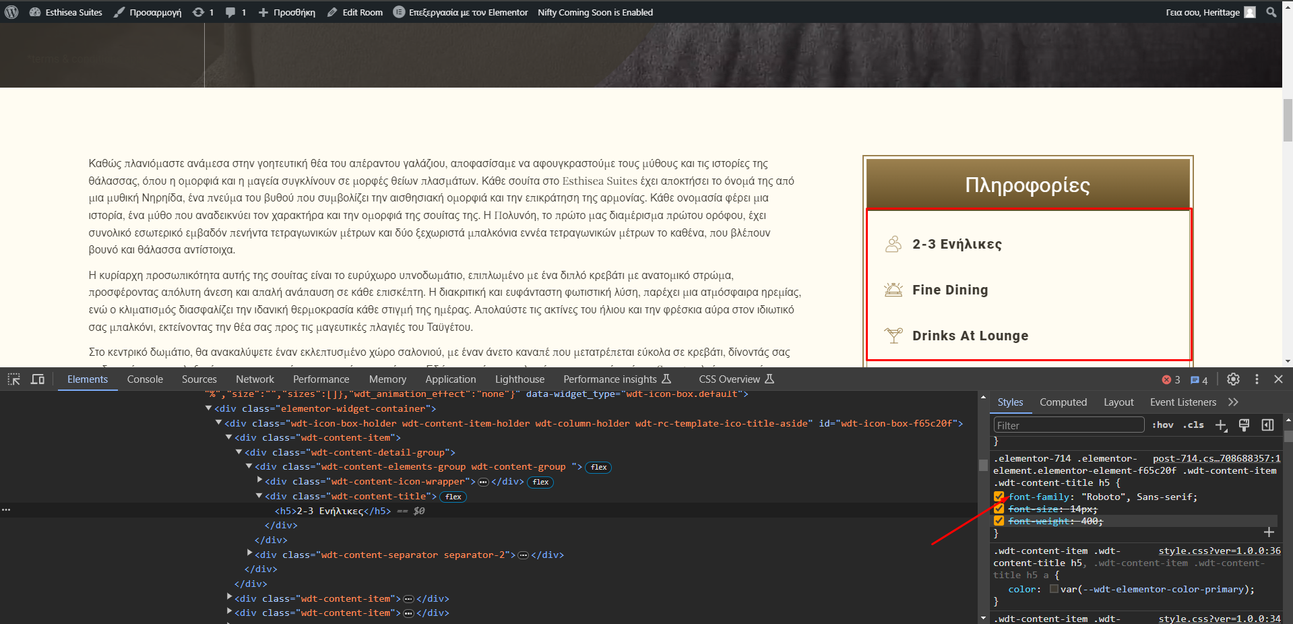Collapse the wdt-content-detail-group node
The height and width of the screenshot is (624, 1293).
[239, 452]
